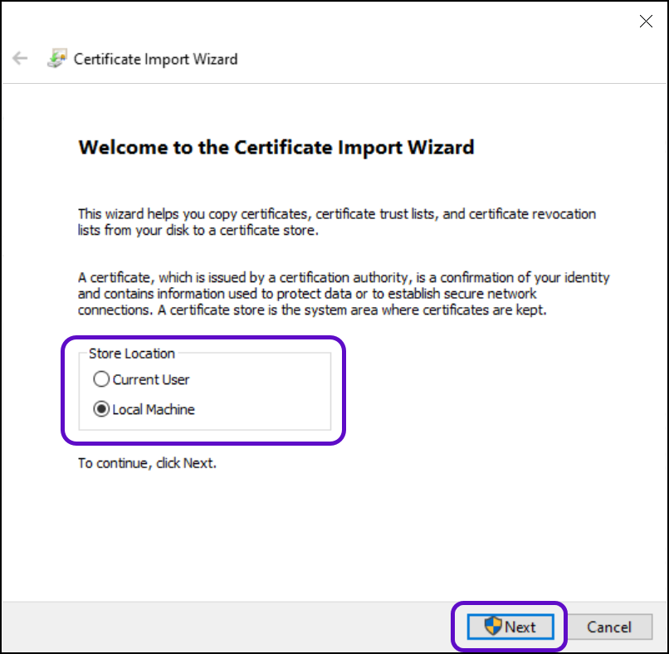Click the certificate wizard icon in header
The width and height of the screenshot is (669, 654).
tap(56, 59)
